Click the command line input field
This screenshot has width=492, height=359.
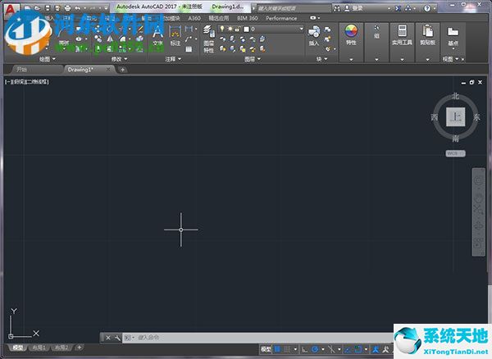(x=246, y=337)
